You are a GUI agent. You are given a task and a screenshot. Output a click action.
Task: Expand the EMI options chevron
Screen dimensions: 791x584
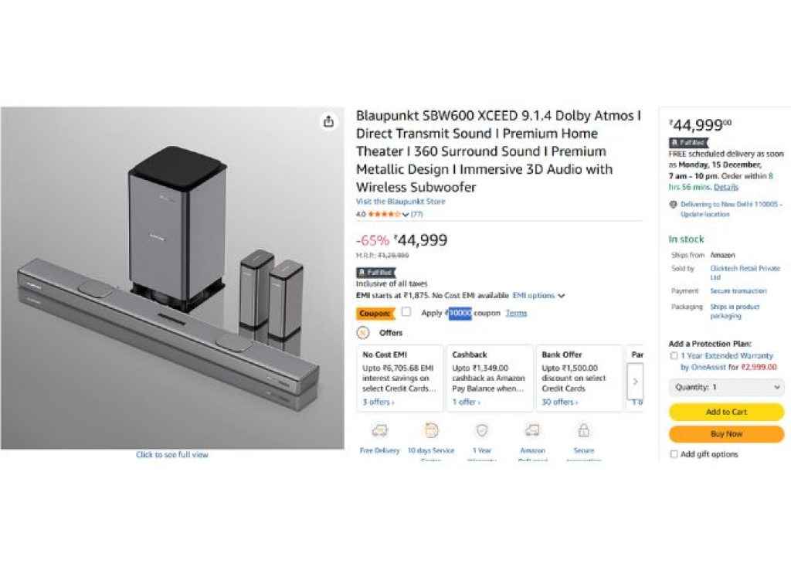pos(561,296)
